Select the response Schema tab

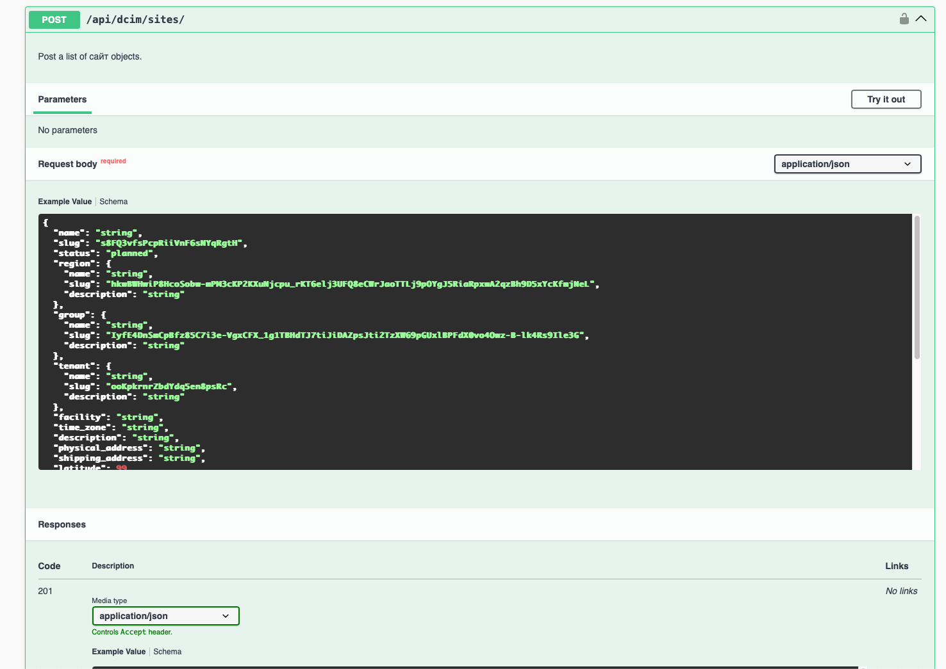[167, 652]
